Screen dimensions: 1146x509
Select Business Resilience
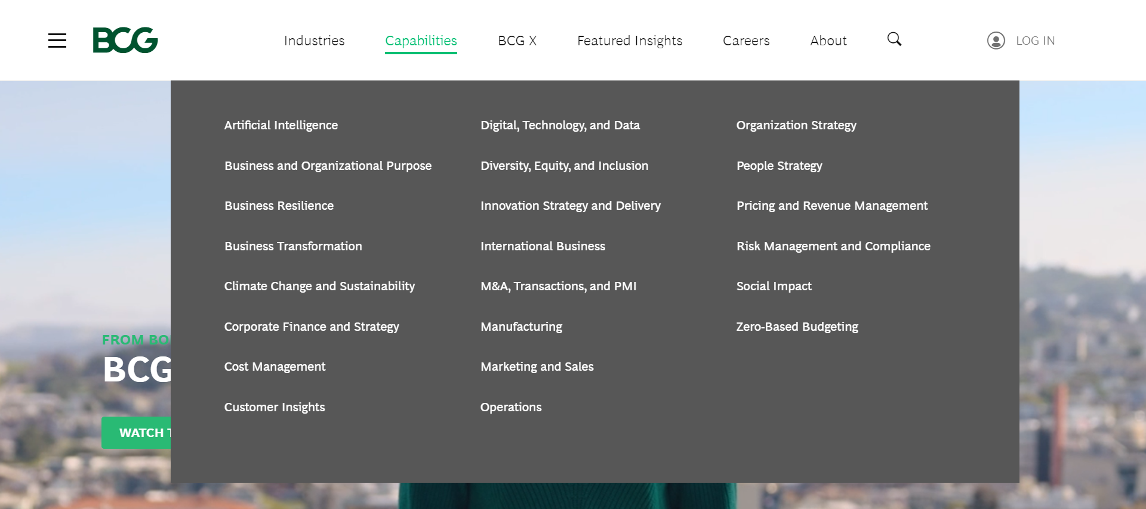click(x=279, y=206)
